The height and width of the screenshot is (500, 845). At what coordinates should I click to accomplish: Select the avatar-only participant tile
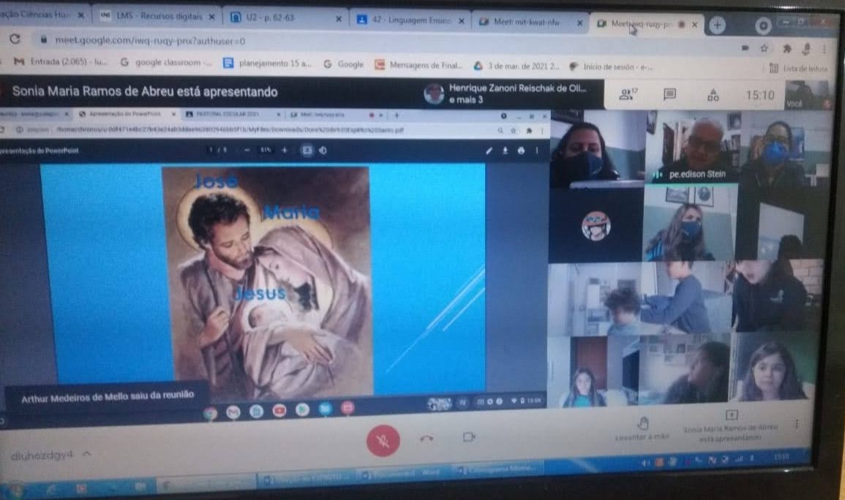click(596, 225)
